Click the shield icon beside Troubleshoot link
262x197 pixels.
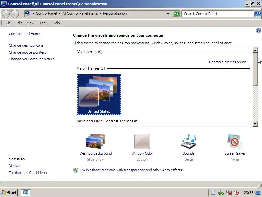76,170
